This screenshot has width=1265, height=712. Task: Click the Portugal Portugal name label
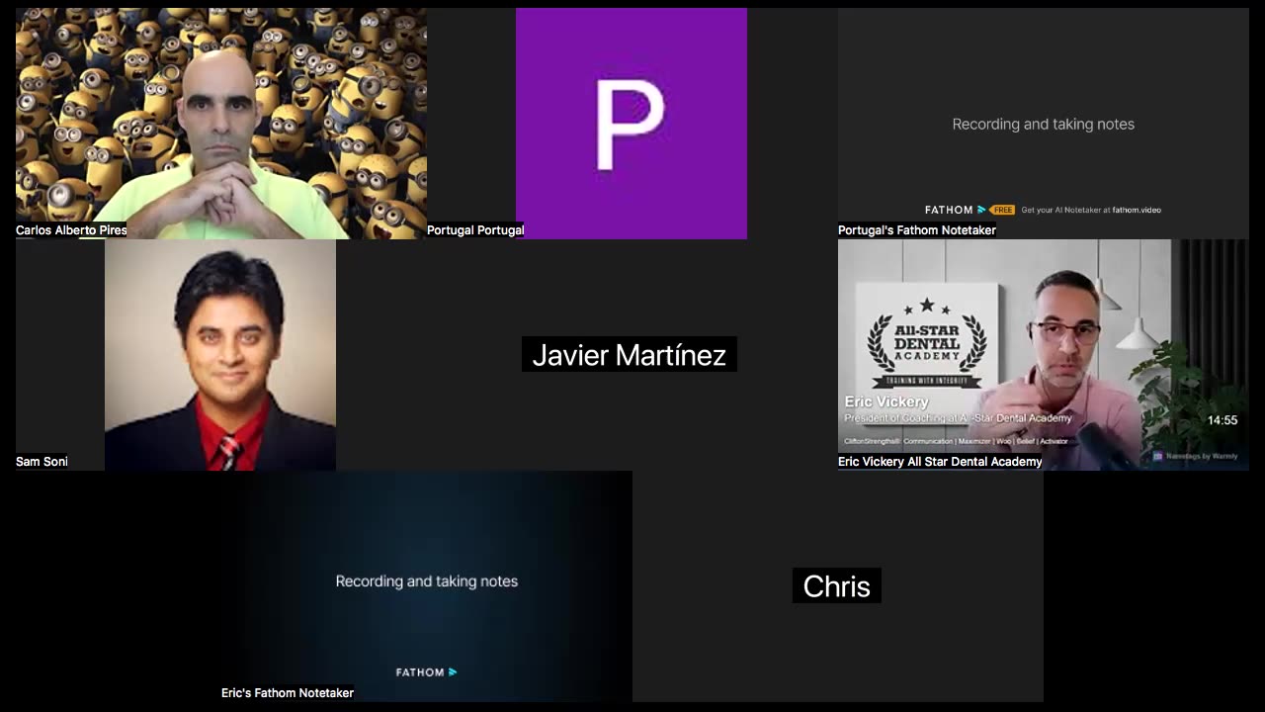[x=475, y=230]
